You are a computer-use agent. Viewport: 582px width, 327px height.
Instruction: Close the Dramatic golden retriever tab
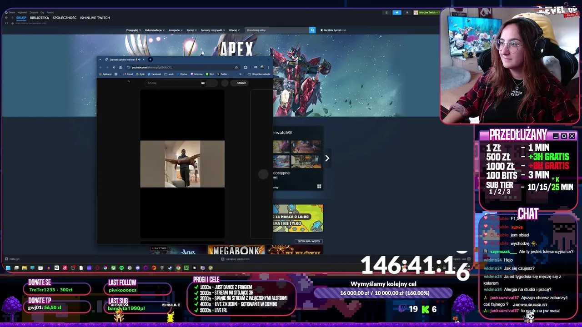pos(144,59)
